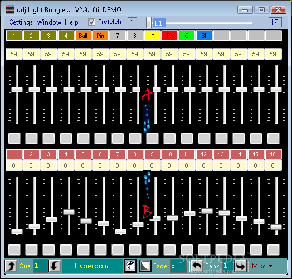Go to next bank with right arrow
292x279 pixels.
241,266
